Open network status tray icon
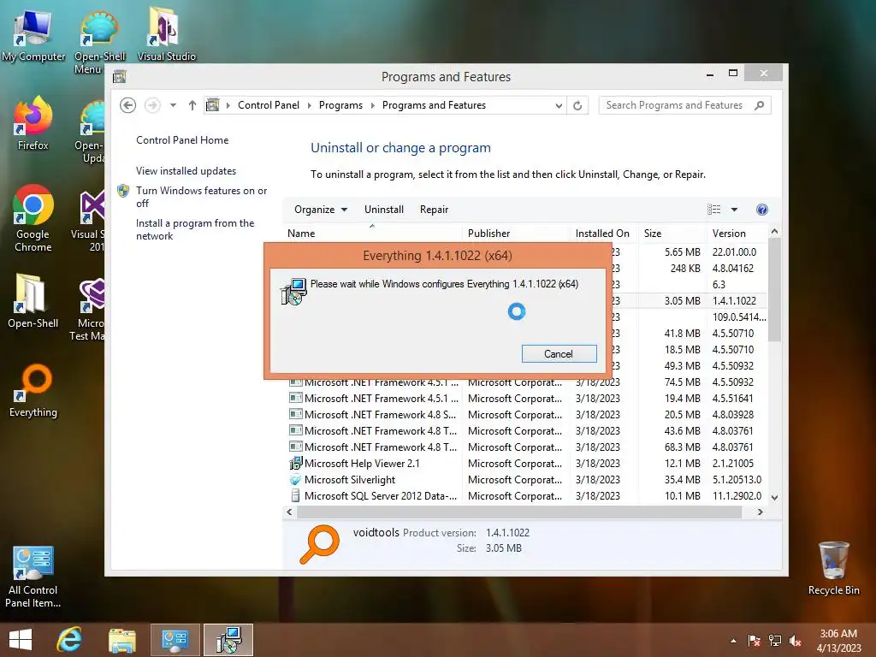Image resolution: width=876 pixels, height=657 pixels. (775, 641)
